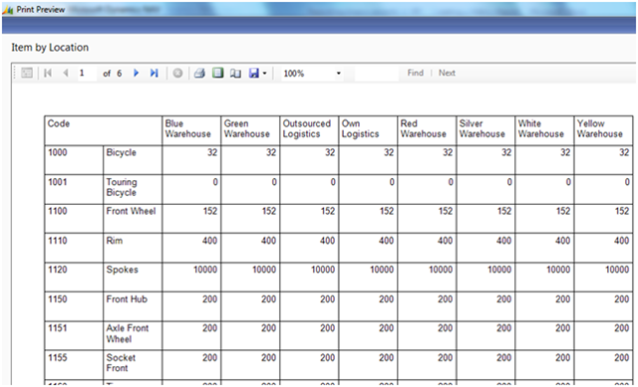Image resolution: width=638 pixels, height=387 pixels.
Task: Select item code 1110
Action: (x=58, y=241)
